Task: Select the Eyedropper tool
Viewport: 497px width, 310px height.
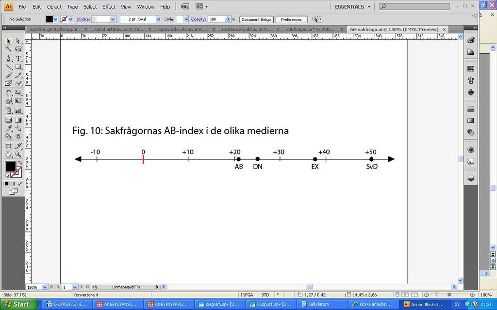Action: pos(9,128)
